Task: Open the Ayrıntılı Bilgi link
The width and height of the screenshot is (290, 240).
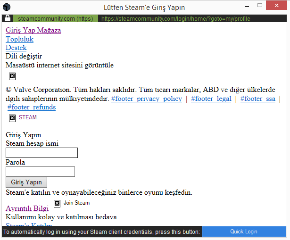Action: pyautogui.click(x=27, y=208)
